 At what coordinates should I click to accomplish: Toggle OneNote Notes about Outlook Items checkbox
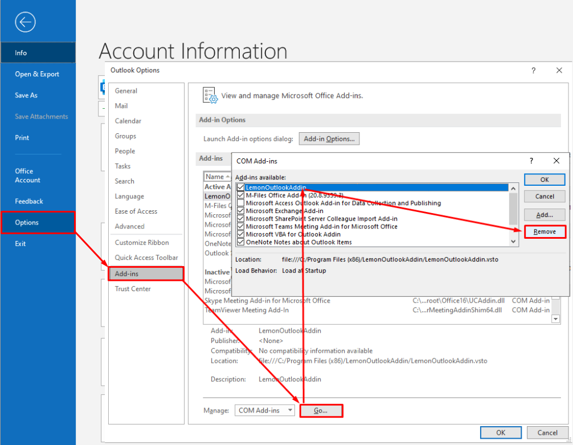[x=240, y=242]
